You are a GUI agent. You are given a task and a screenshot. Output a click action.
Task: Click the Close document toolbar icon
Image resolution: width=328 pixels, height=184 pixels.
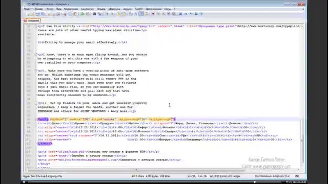49,14
